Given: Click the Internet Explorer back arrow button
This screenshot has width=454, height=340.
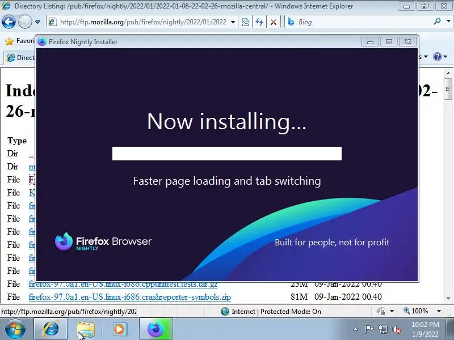Looking at the screenshot, I should pyautogui.click(x=9, y=22).
